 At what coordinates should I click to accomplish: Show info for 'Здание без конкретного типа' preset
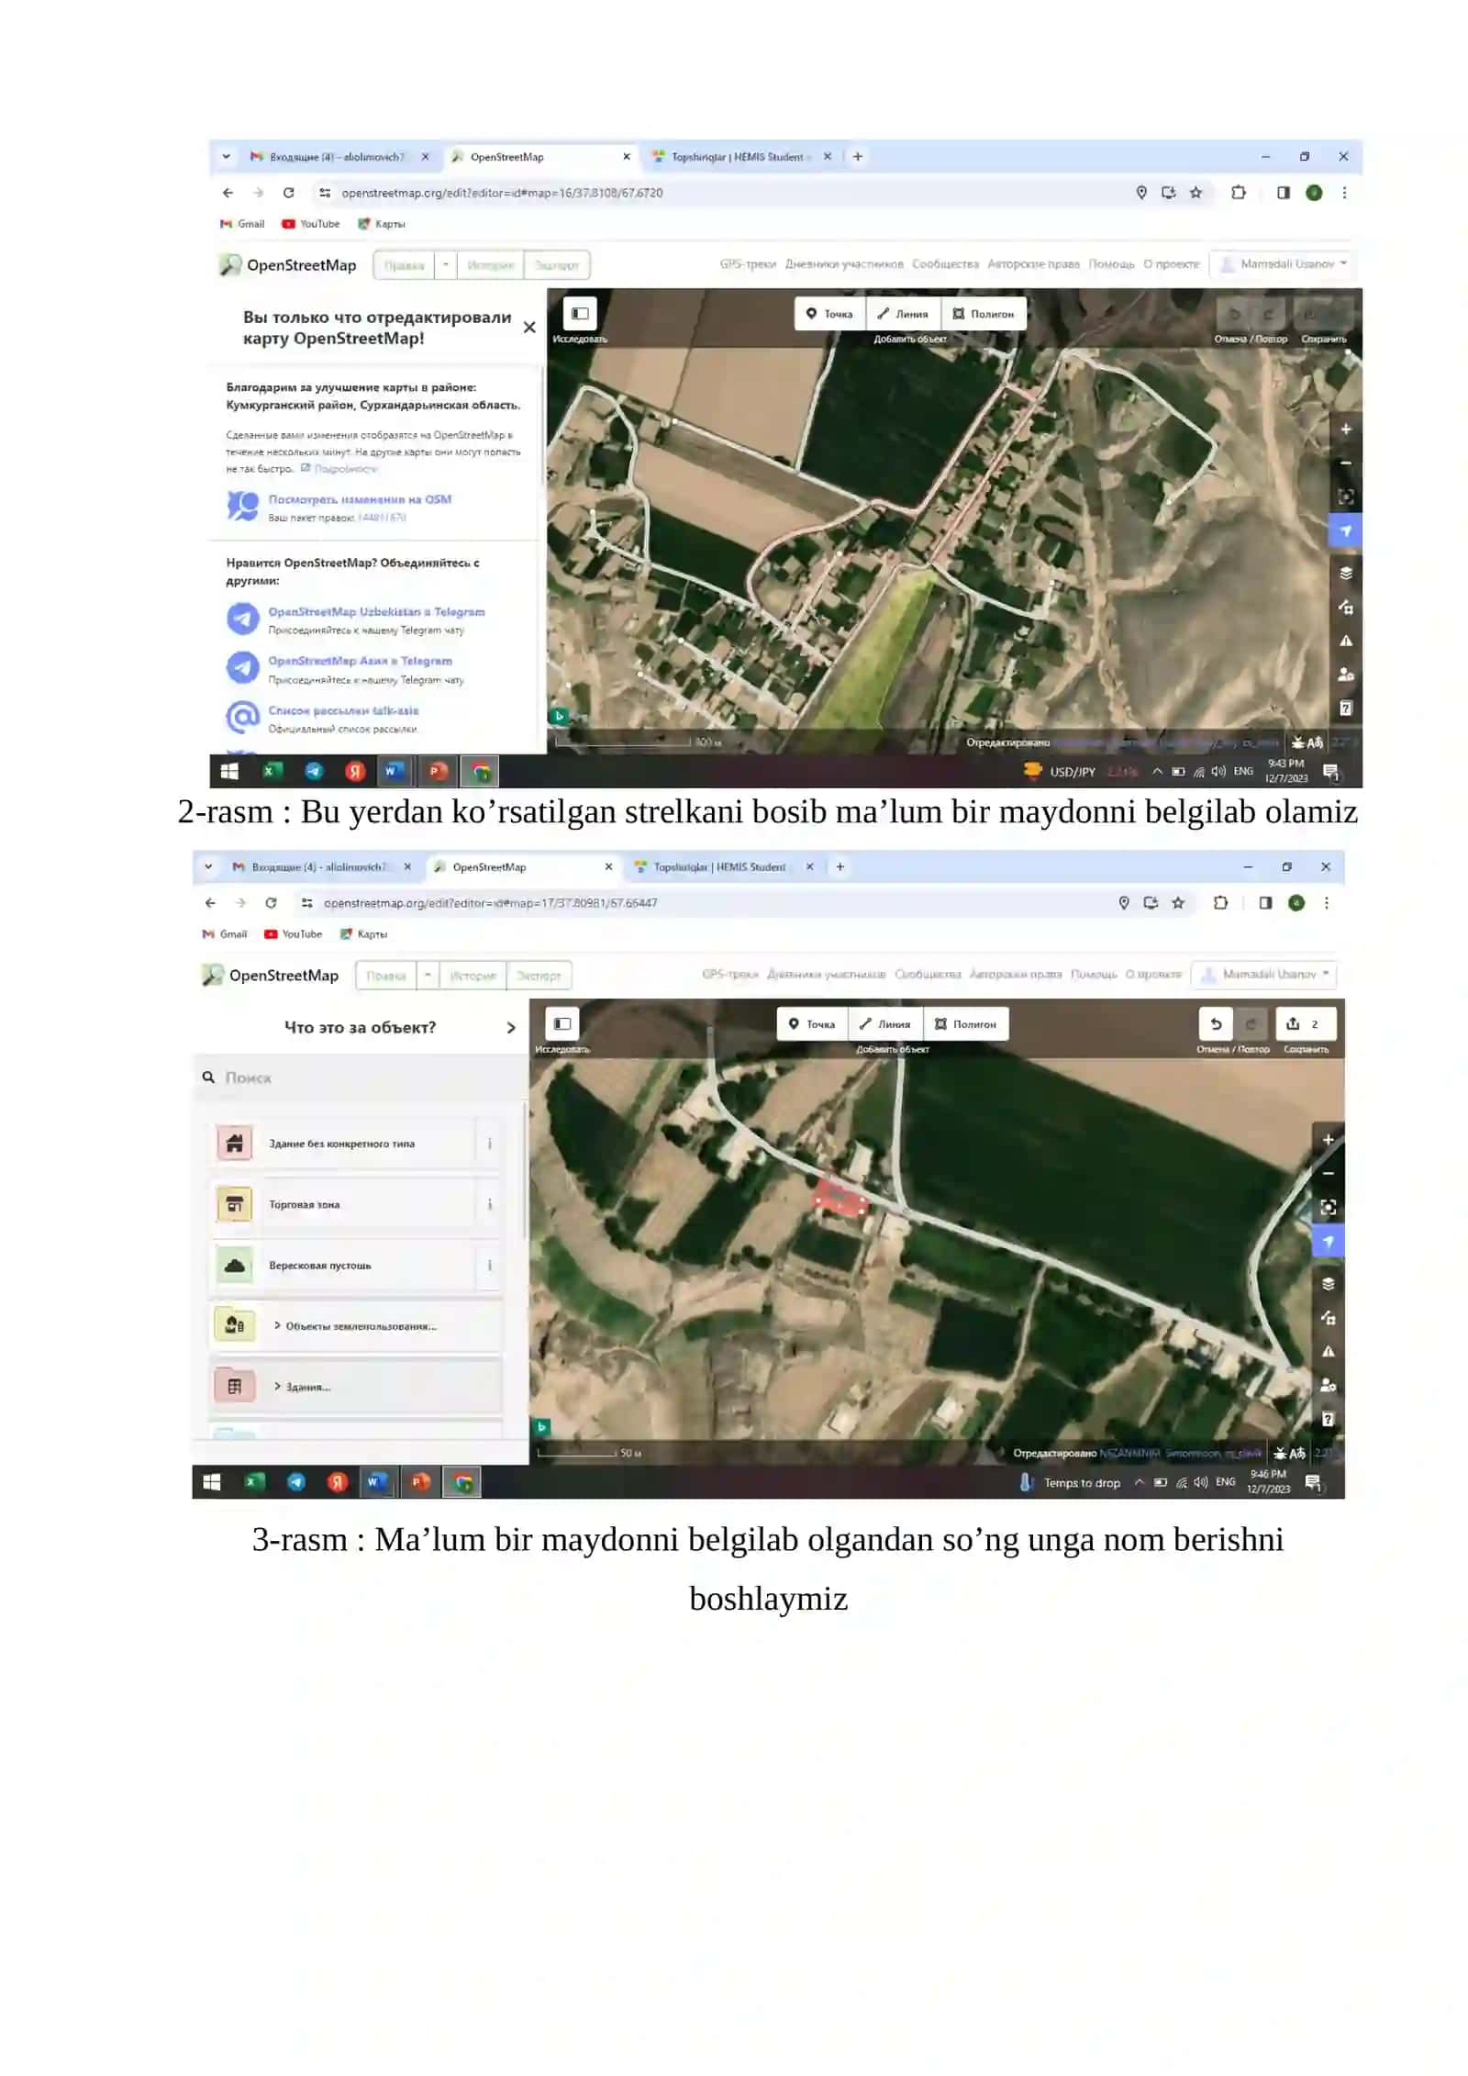[489, 1144]
